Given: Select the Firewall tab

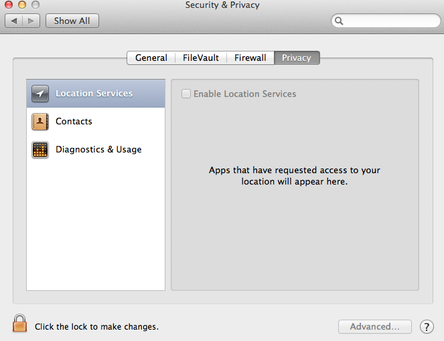Looking at the screenshot, I should coord(250,58).
